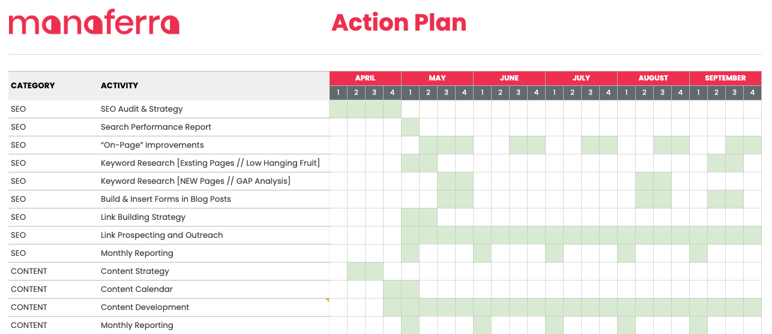Select the Content Calendar activity cell

click(x=137, y=289)
